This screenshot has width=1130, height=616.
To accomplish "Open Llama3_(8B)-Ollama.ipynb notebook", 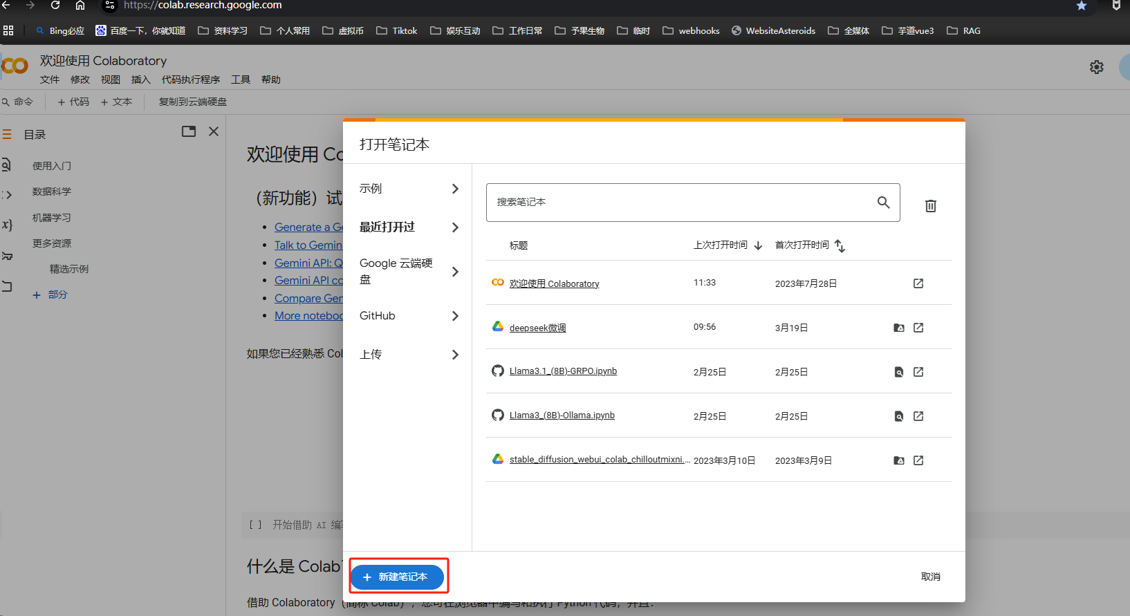I will (x=562, y=416).
